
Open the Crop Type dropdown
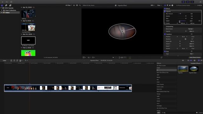point(192,54)
